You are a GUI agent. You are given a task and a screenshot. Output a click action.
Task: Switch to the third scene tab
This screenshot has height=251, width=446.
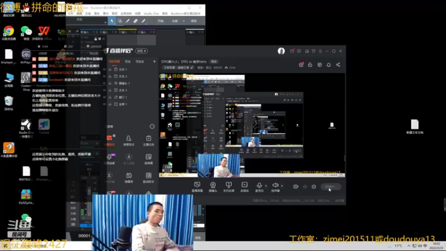point(140,61)
